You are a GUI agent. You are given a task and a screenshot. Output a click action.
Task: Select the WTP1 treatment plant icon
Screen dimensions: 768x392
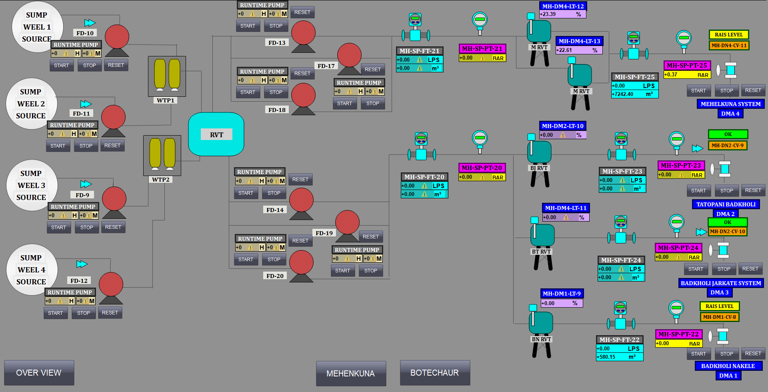point(167,76)
